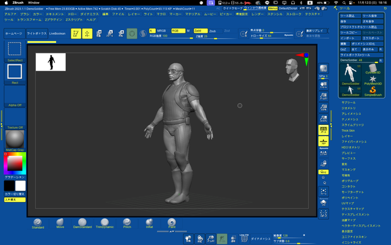Switch to Zsub sculpt mode
This screenshot has height=245, width=391.
point(213,31)
